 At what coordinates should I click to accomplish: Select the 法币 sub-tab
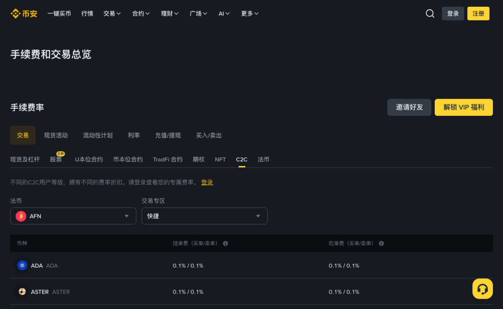[264, 159]
